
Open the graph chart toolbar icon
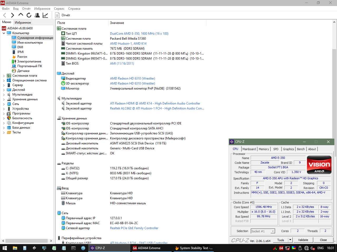(45, 15)
